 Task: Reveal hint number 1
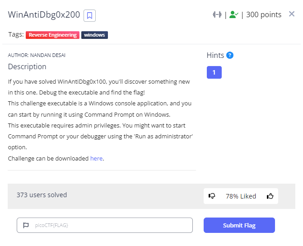click(x=214, y=72)
